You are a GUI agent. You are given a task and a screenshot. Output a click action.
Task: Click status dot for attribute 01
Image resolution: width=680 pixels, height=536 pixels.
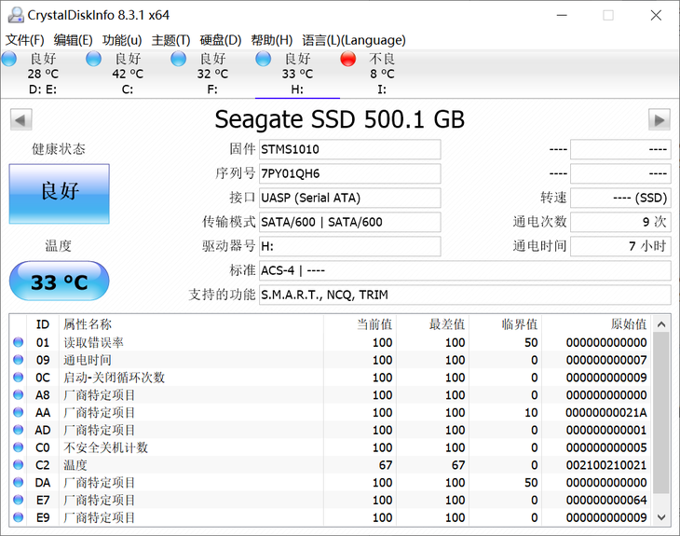tap(19, 342)
